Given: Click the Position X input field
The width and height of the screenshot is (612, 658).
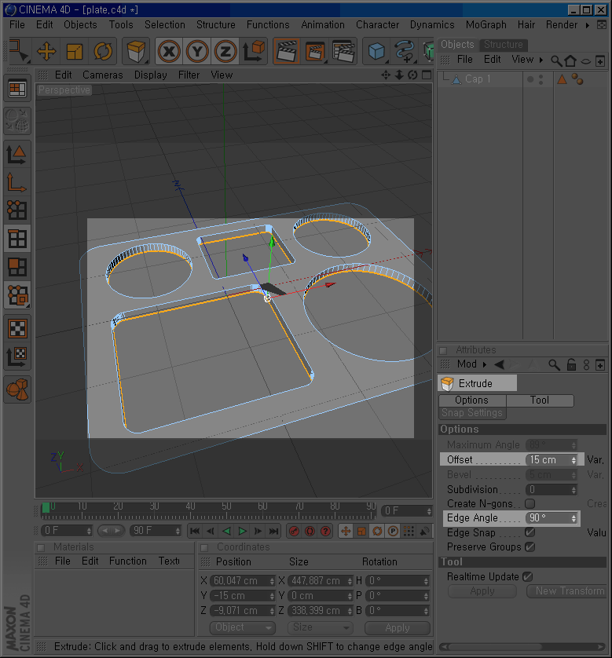Looking at the screenshot, I should pyautogui.click(x=242, y=581).
